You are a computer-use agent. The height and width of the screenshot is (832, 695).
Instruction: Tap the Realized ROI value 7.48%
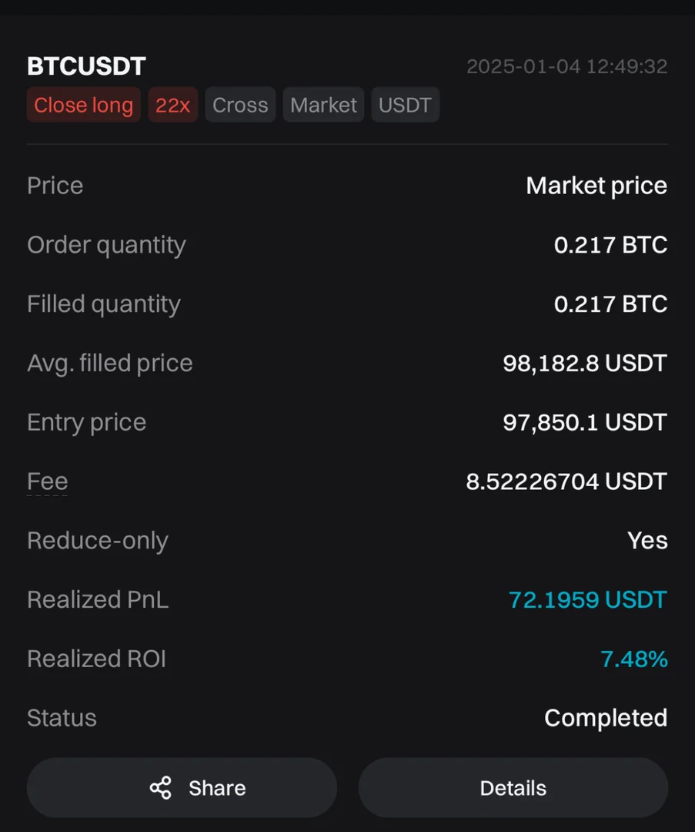click(633, 659)
